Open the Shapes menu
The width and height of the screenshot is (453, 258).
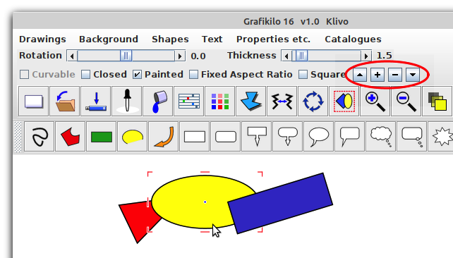pyautogui.click(x=170, y=39)
